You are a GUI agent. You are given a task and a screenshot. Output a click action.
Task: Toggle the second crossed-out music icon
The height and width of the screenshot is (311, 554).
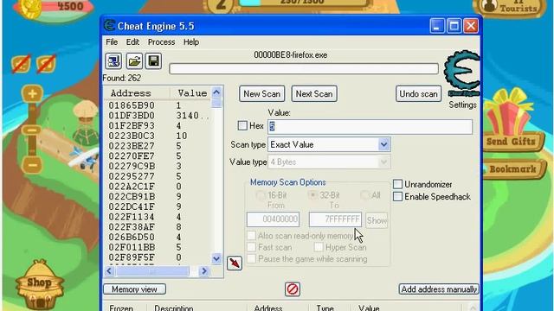(46, 64)
